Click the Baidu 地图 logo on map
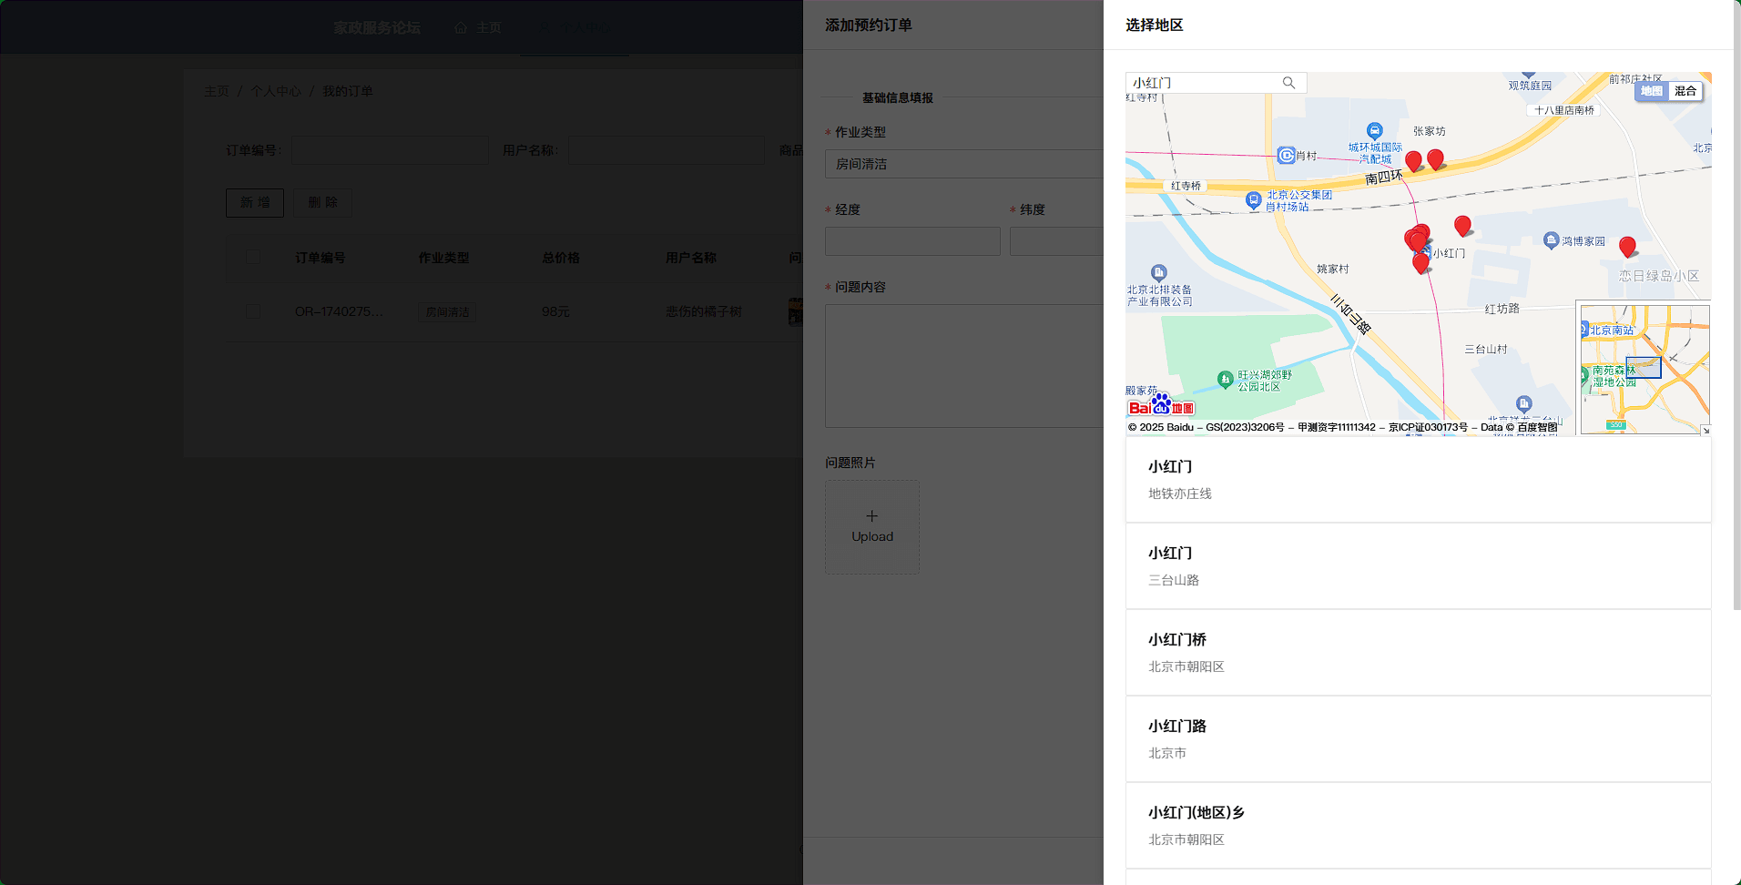 point(1161,404)
